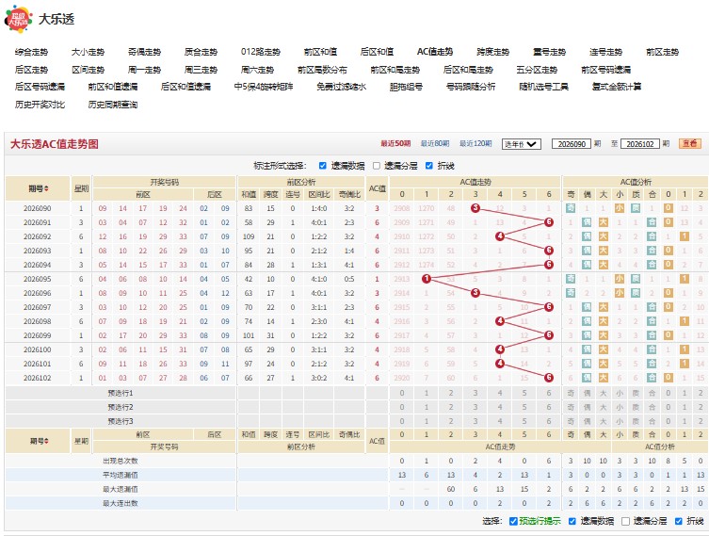This screenshot has width=709, height=536.
Task: Click red AC ball 3 in row 2026090
Action: [x=475, y=208]
